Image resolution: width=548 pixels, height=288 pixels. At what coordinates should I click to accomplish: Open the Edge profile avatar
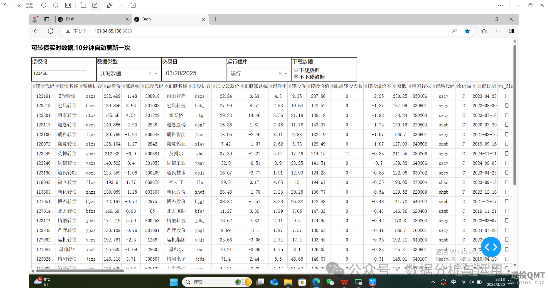pos(35,19)
